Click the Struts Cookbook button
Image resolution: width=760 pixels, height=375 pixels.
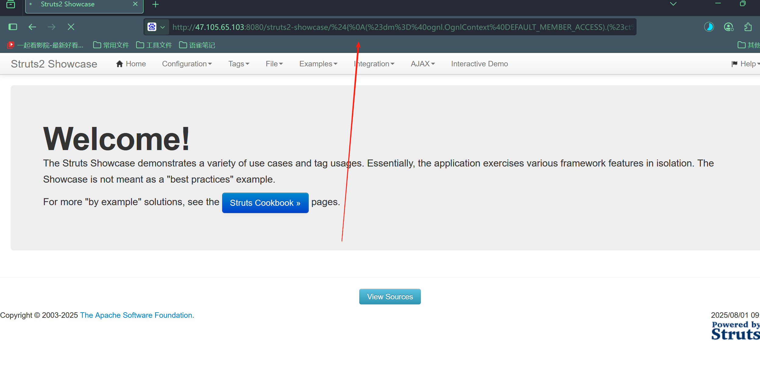tap(265, 203)
